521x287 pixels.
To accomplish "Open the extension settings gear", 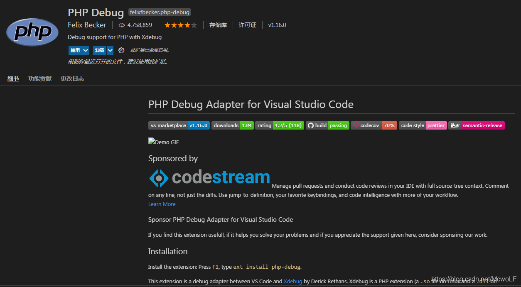I will [x=121, y=50].
